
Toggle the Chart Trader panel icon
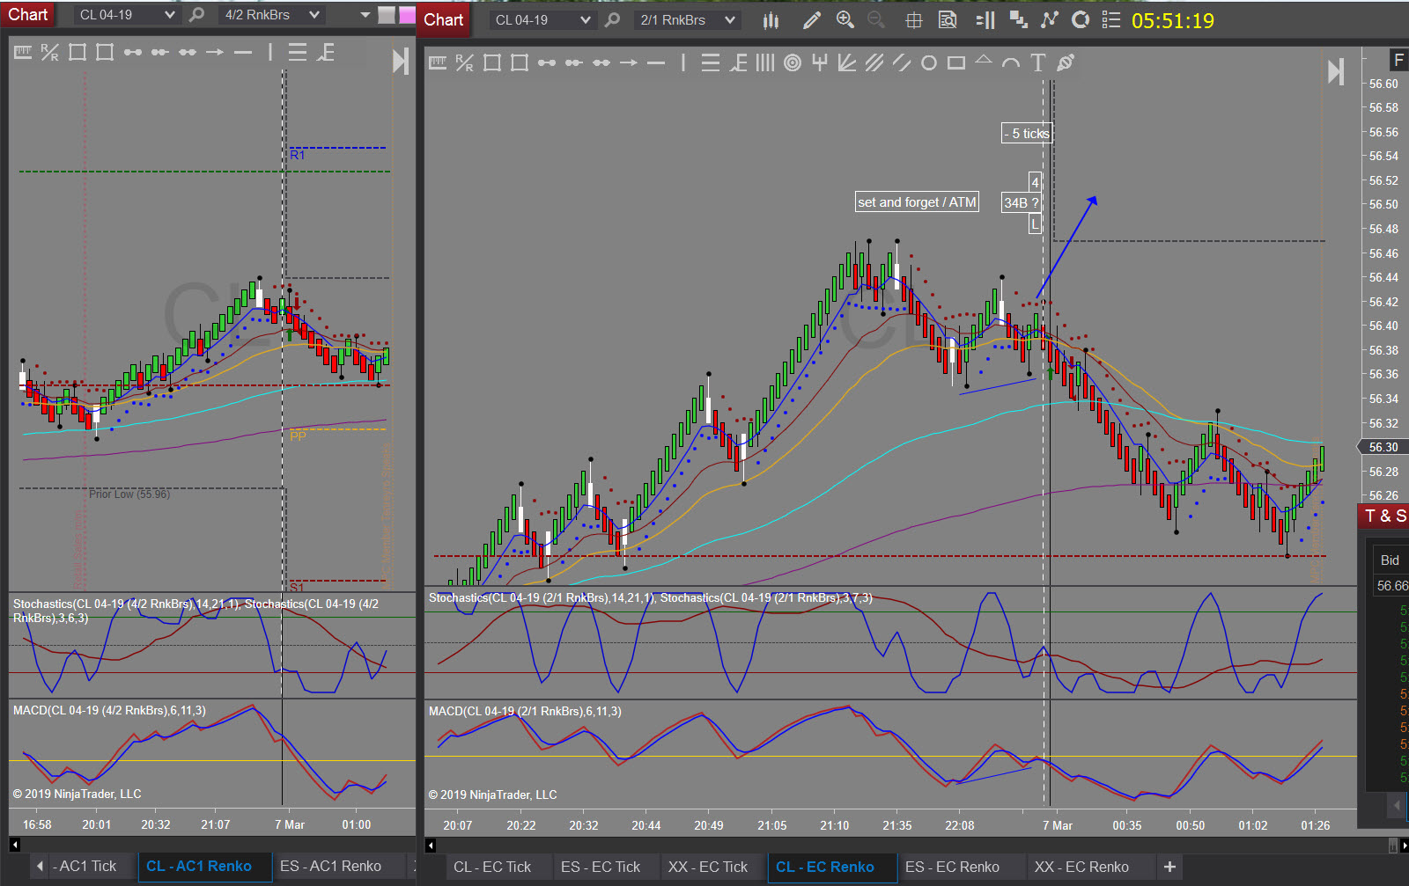(985, 20)
